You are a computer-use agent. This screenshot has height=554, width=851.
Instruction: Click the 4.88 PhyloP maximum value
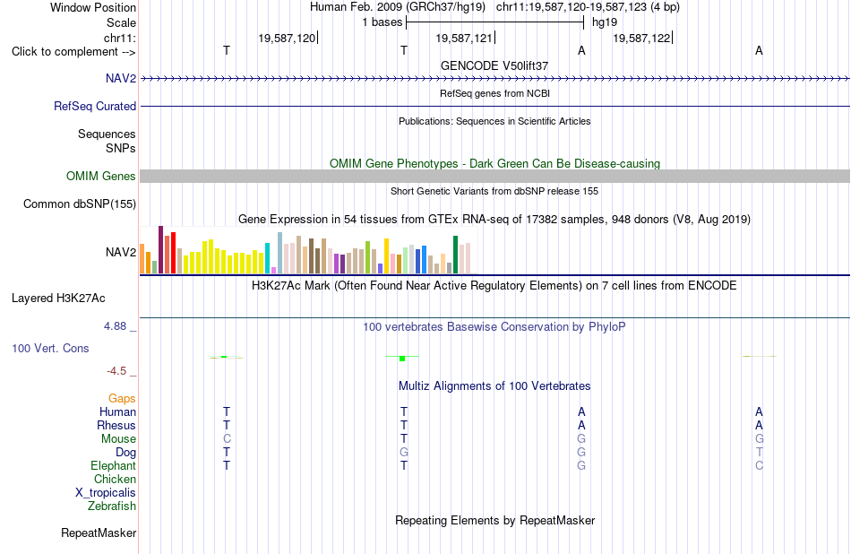[x=115, y=326]
